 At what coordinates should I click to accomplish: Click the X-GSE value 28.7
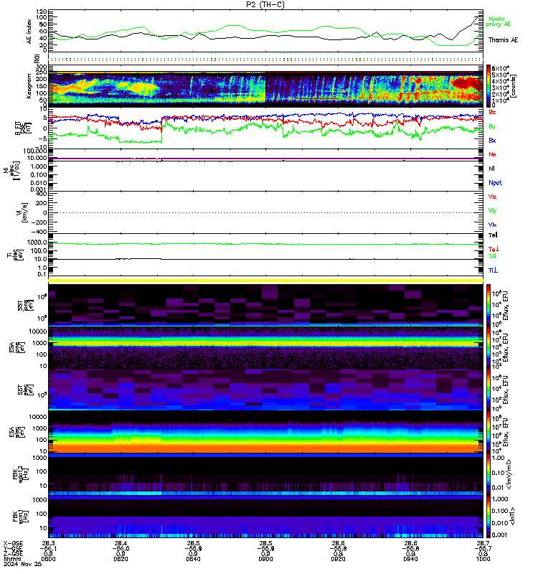(x=483, y=543)
